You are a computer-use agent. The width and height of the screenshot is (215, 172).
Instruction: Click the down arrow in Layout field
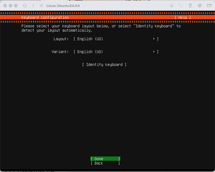pyautogui.click(x=154, y=39)
